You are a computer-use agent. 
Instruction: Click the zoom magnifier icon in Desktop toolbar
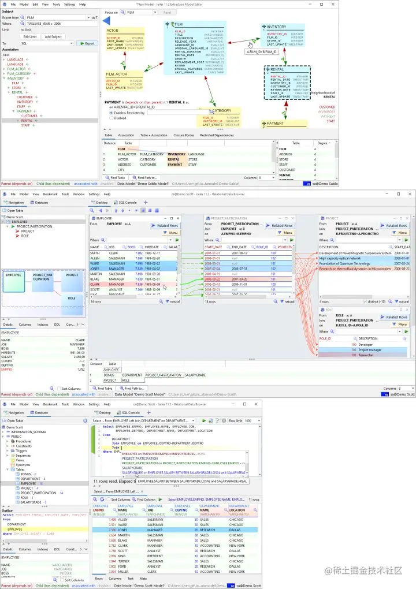point(92,211)
